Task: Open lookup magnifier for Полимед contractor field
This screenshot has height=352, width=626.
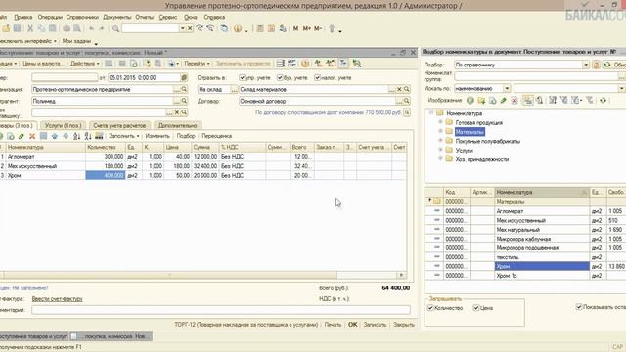Action: pyautogui.click(x=184, y=101)
